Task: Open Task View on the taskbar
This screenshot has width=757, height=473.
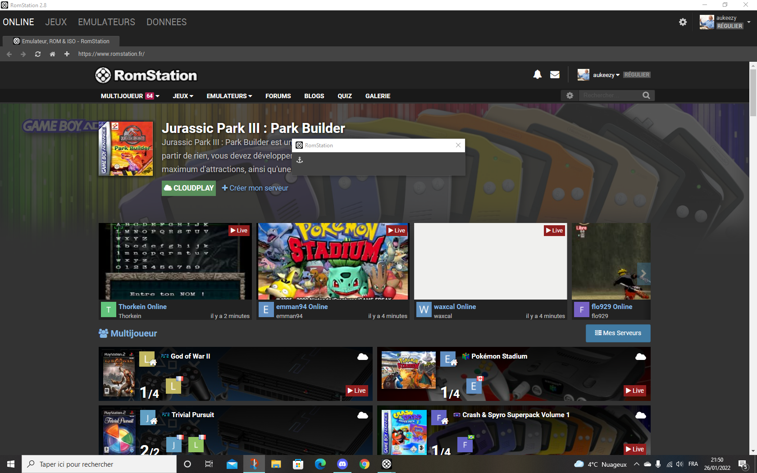Action: point(209,464)
